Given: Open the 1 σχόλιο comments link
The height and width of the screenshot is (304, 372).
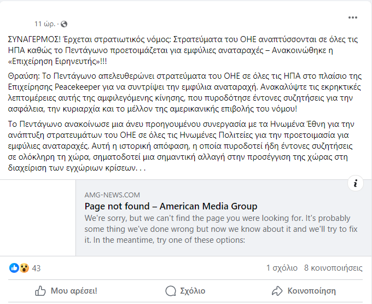Looking at the screenshot, I should tap(282, 268).
